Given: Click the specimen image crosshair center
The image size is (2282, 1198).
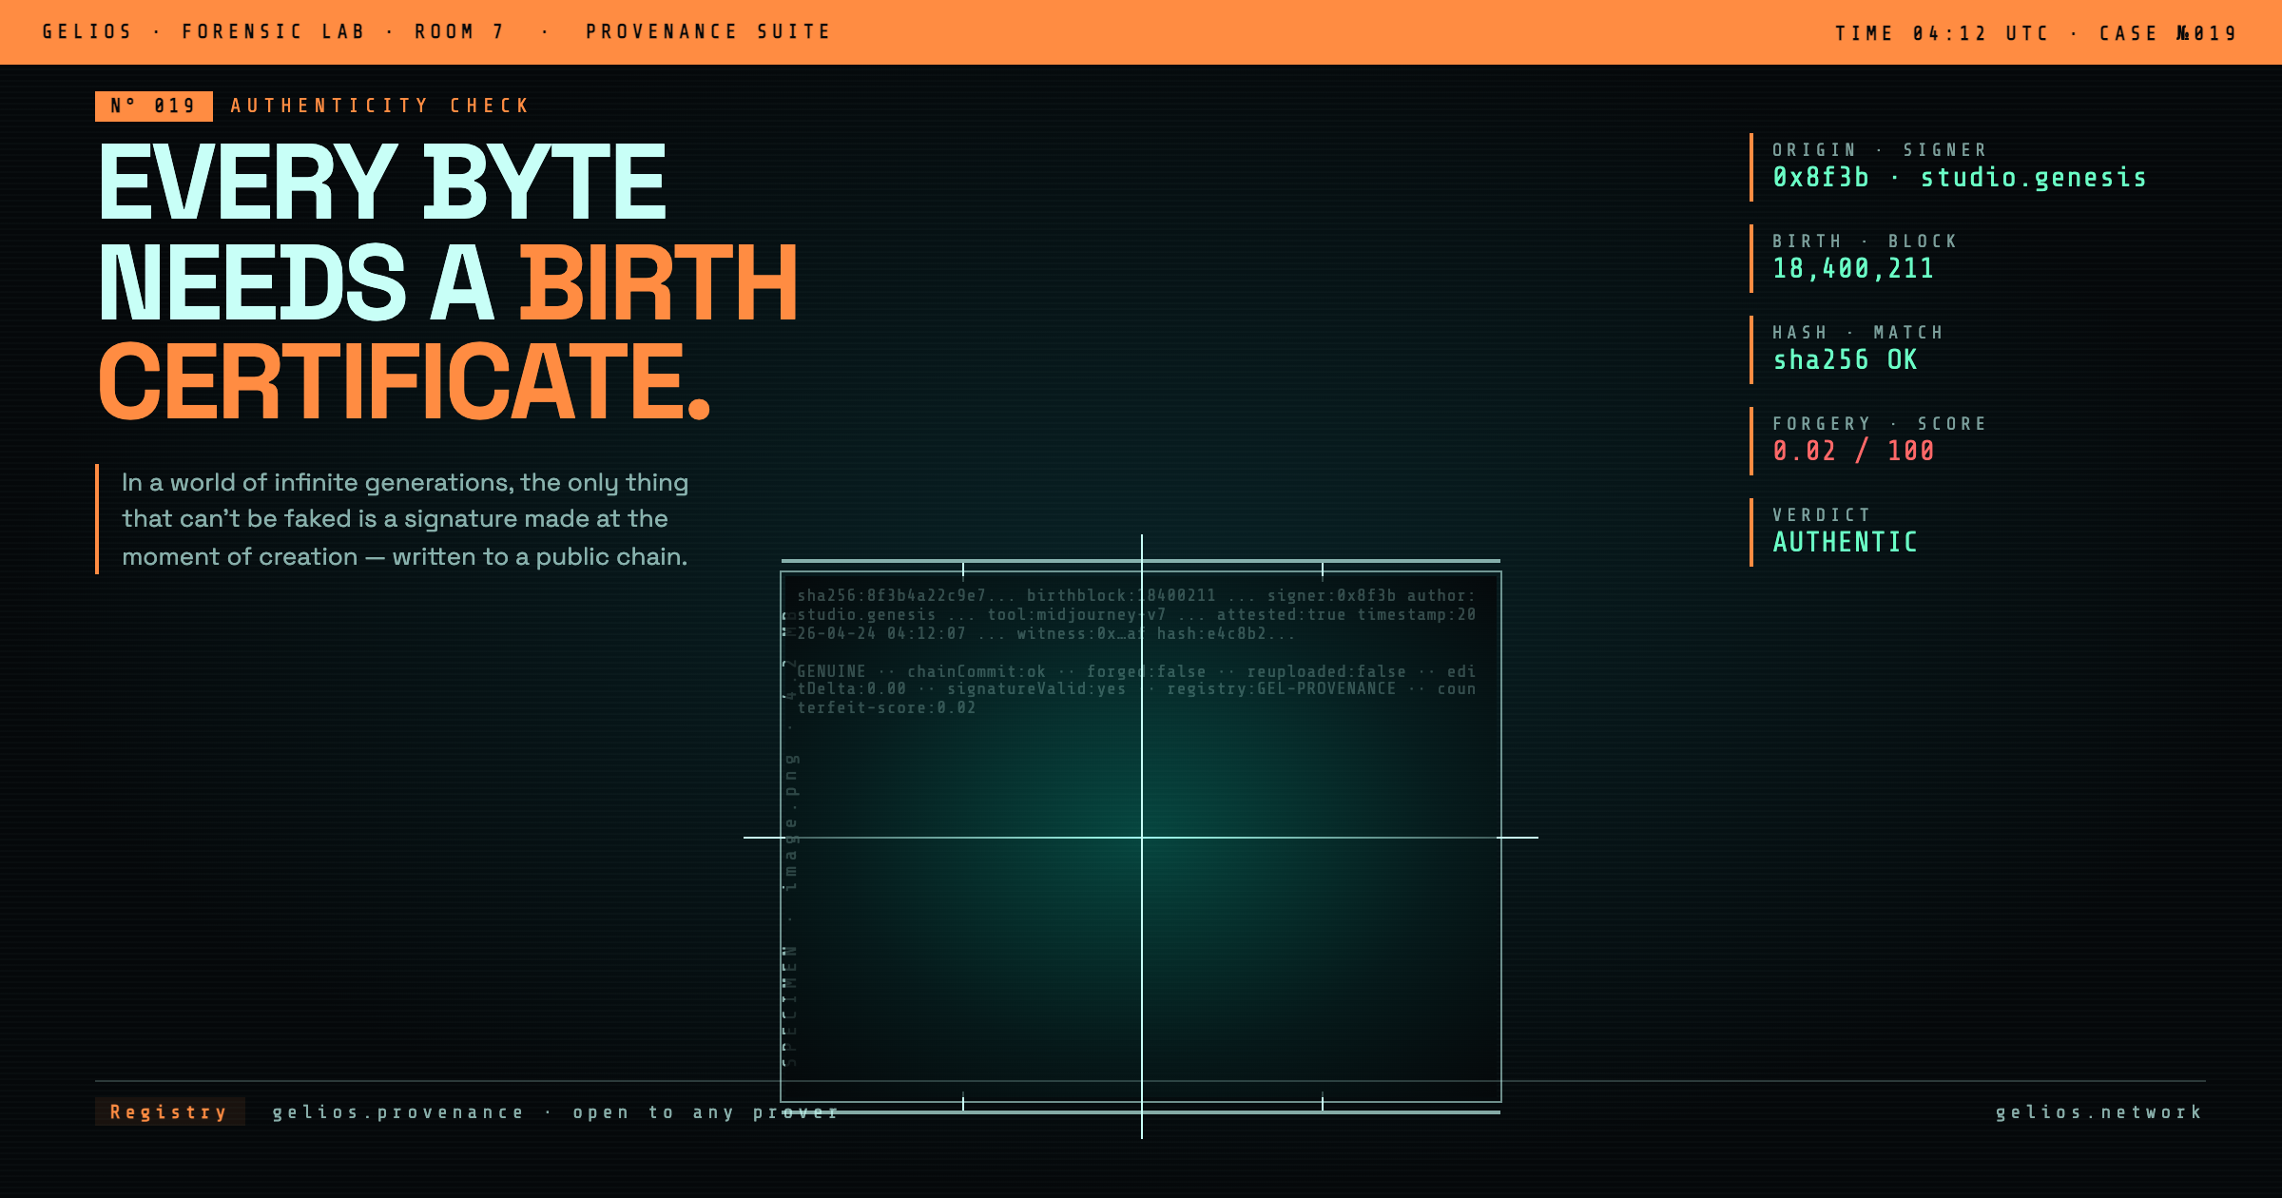Looking at the screenshot, I should (1142, 838).
